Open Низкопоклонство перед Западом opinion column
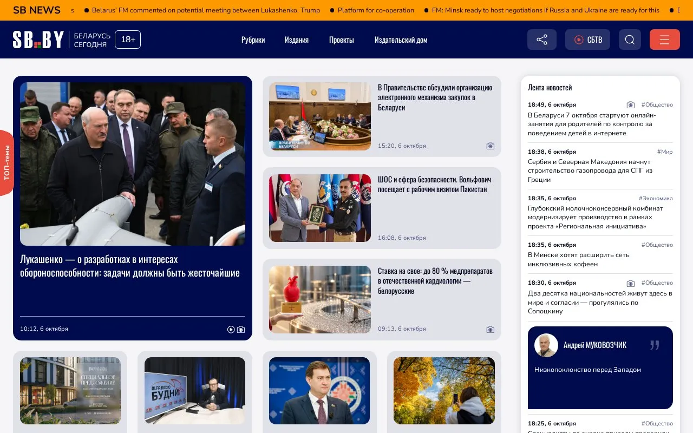Image resolution: width=693 pixels, height=433 pixels. [587, 370]
